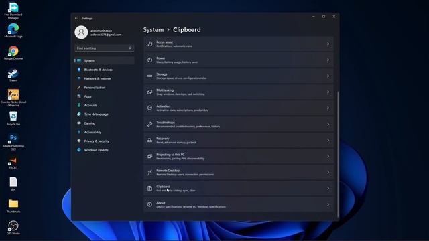Expand Troubleshoot row chevron
This screenshot has height=241, width=429.
tap(328, 124)
